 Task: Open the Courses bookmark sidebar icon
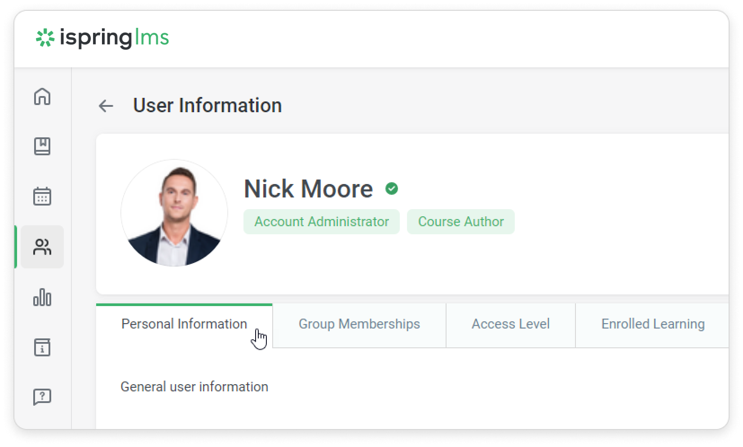(x=42, y=146)
